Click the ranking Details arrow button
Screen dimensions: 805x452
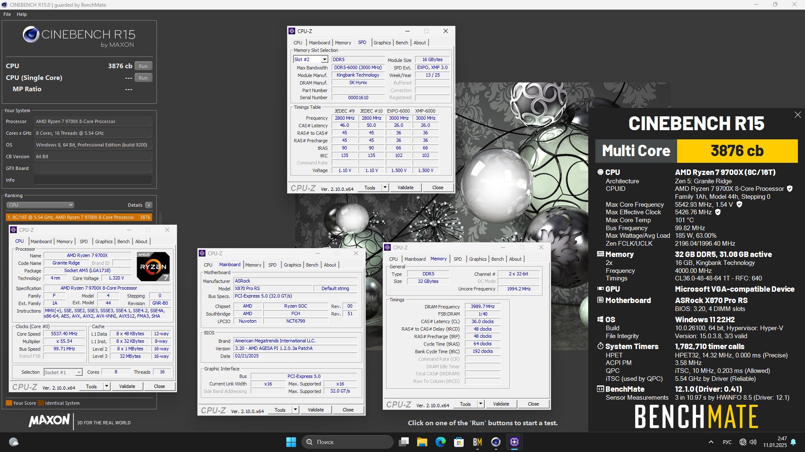pos(148,205)
